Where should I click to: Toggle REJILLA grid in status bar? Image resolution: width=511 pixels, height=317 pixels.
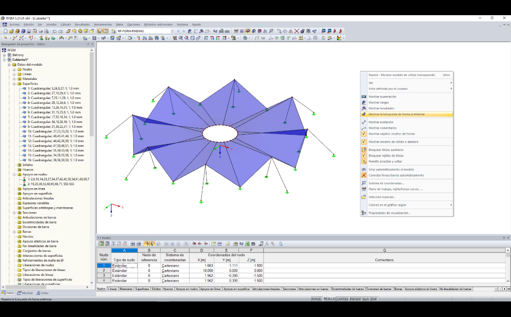(329, 299)
